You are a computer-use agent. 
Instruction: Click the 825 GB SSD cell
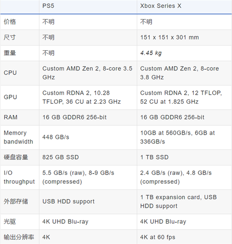pos(60,157)
